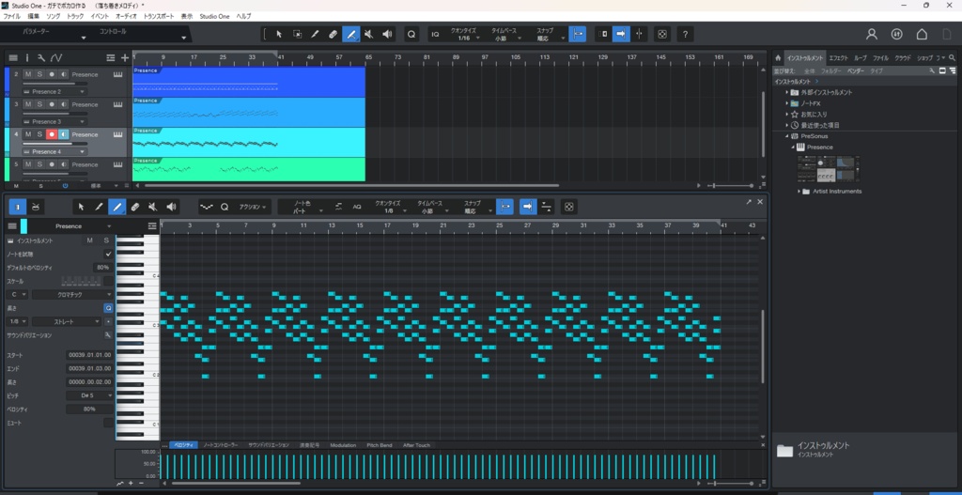Click browser home icon

[x=778, y=57]
